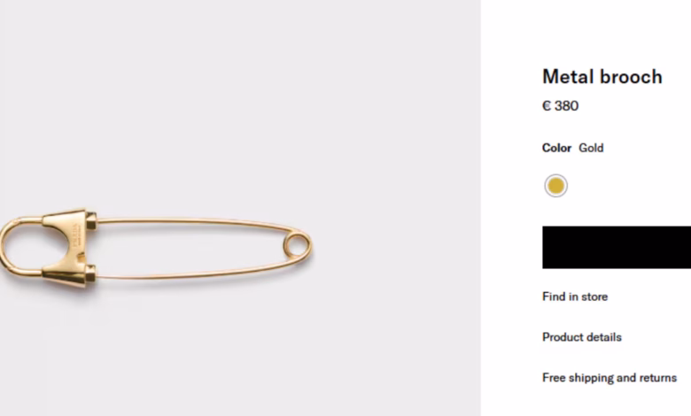Click the Metal brooch product title
The image size is (691, 416).
[602, 77]
